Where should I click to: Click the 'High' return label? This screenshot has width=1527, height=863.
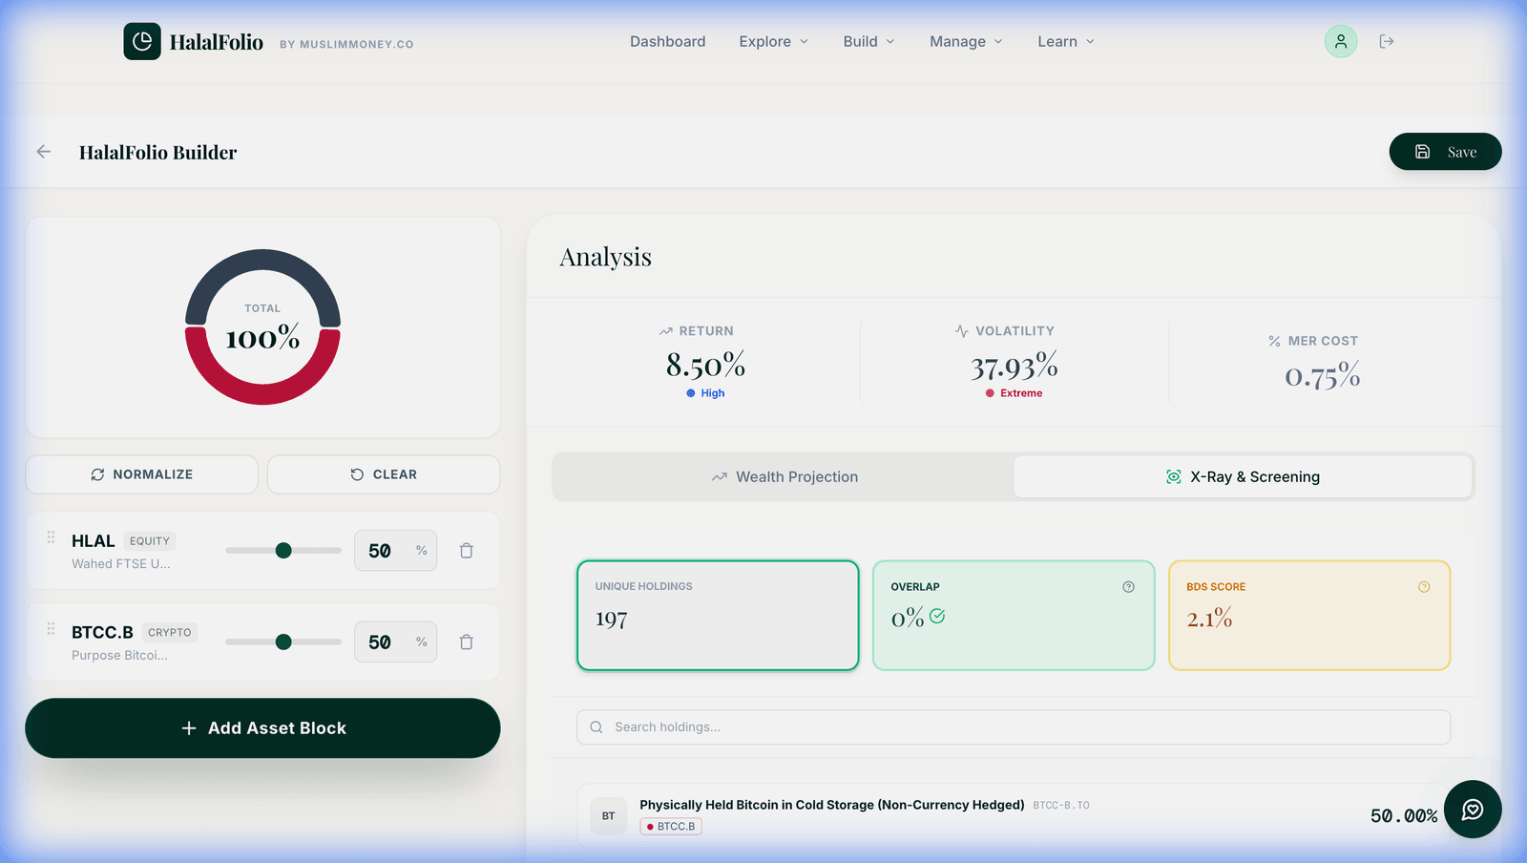[x=713, y=393]
